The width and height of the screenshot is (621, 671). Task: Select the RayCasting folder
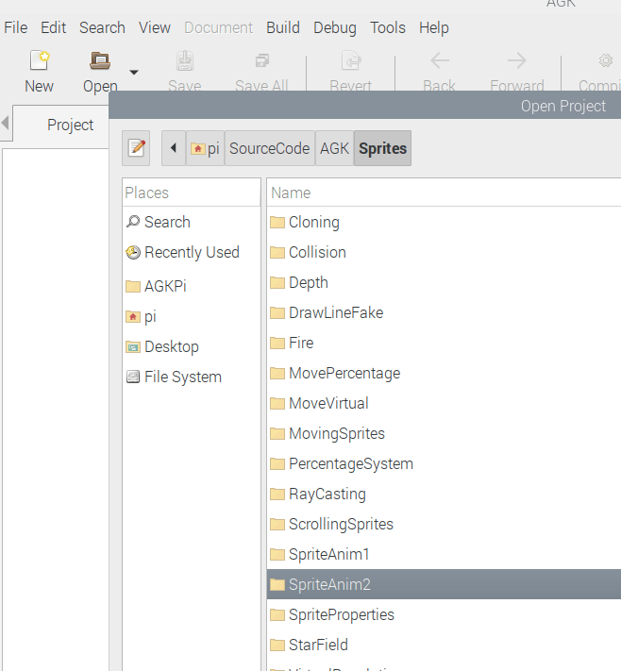(327, 494)
